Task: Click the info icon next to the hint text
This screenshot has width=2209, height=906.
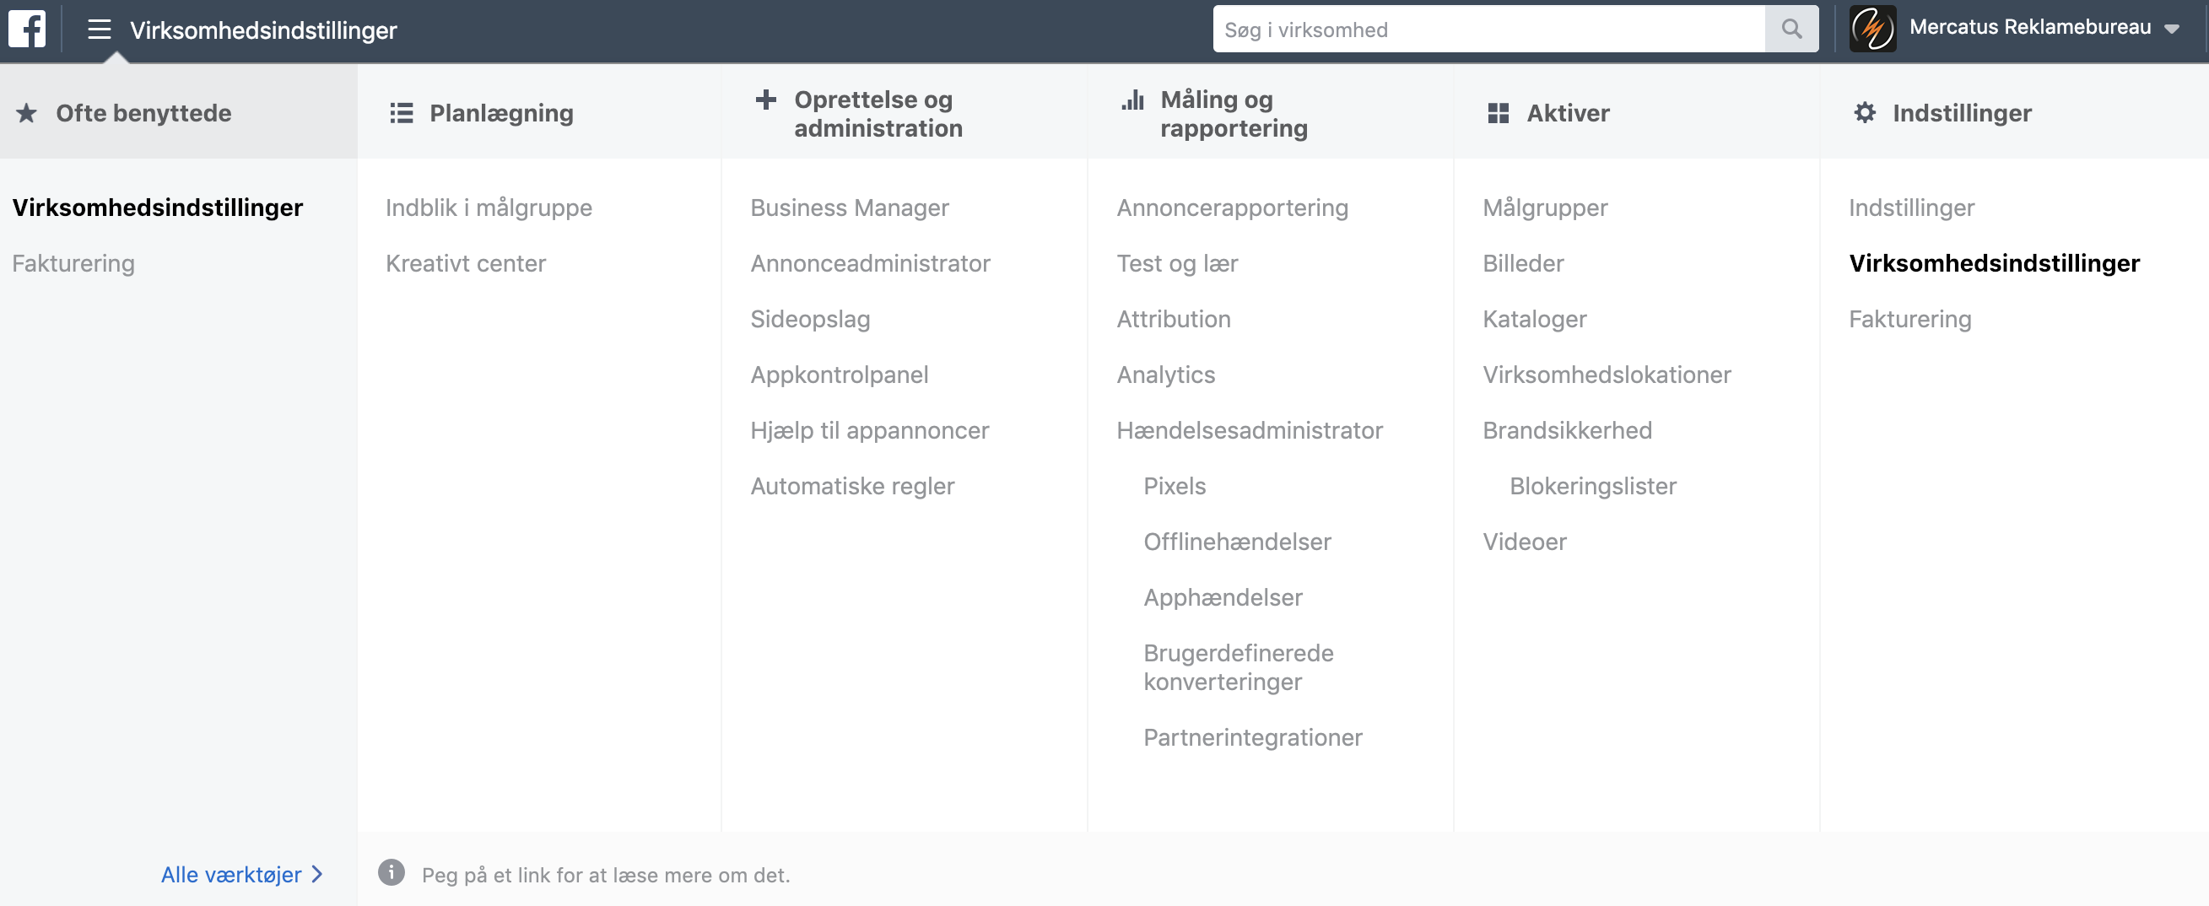Action: tap(391, 874)
